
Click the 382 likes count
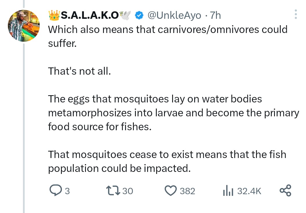click(x=188, y=191)
